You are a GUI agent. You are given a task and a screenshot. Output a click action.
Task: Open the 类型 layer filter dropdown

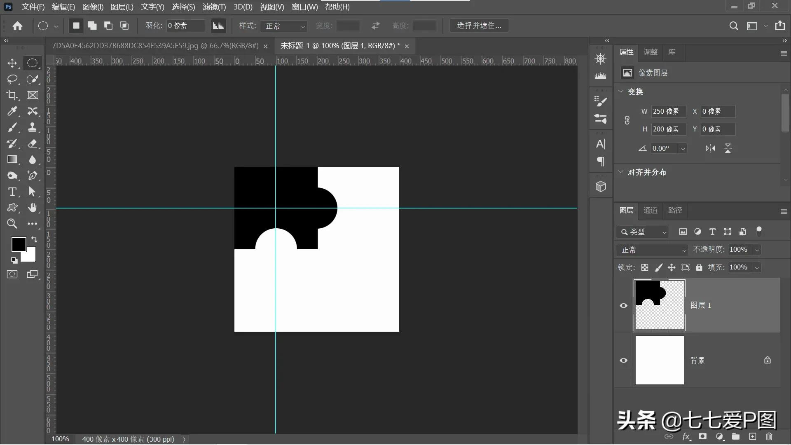(x=642, y=232)
